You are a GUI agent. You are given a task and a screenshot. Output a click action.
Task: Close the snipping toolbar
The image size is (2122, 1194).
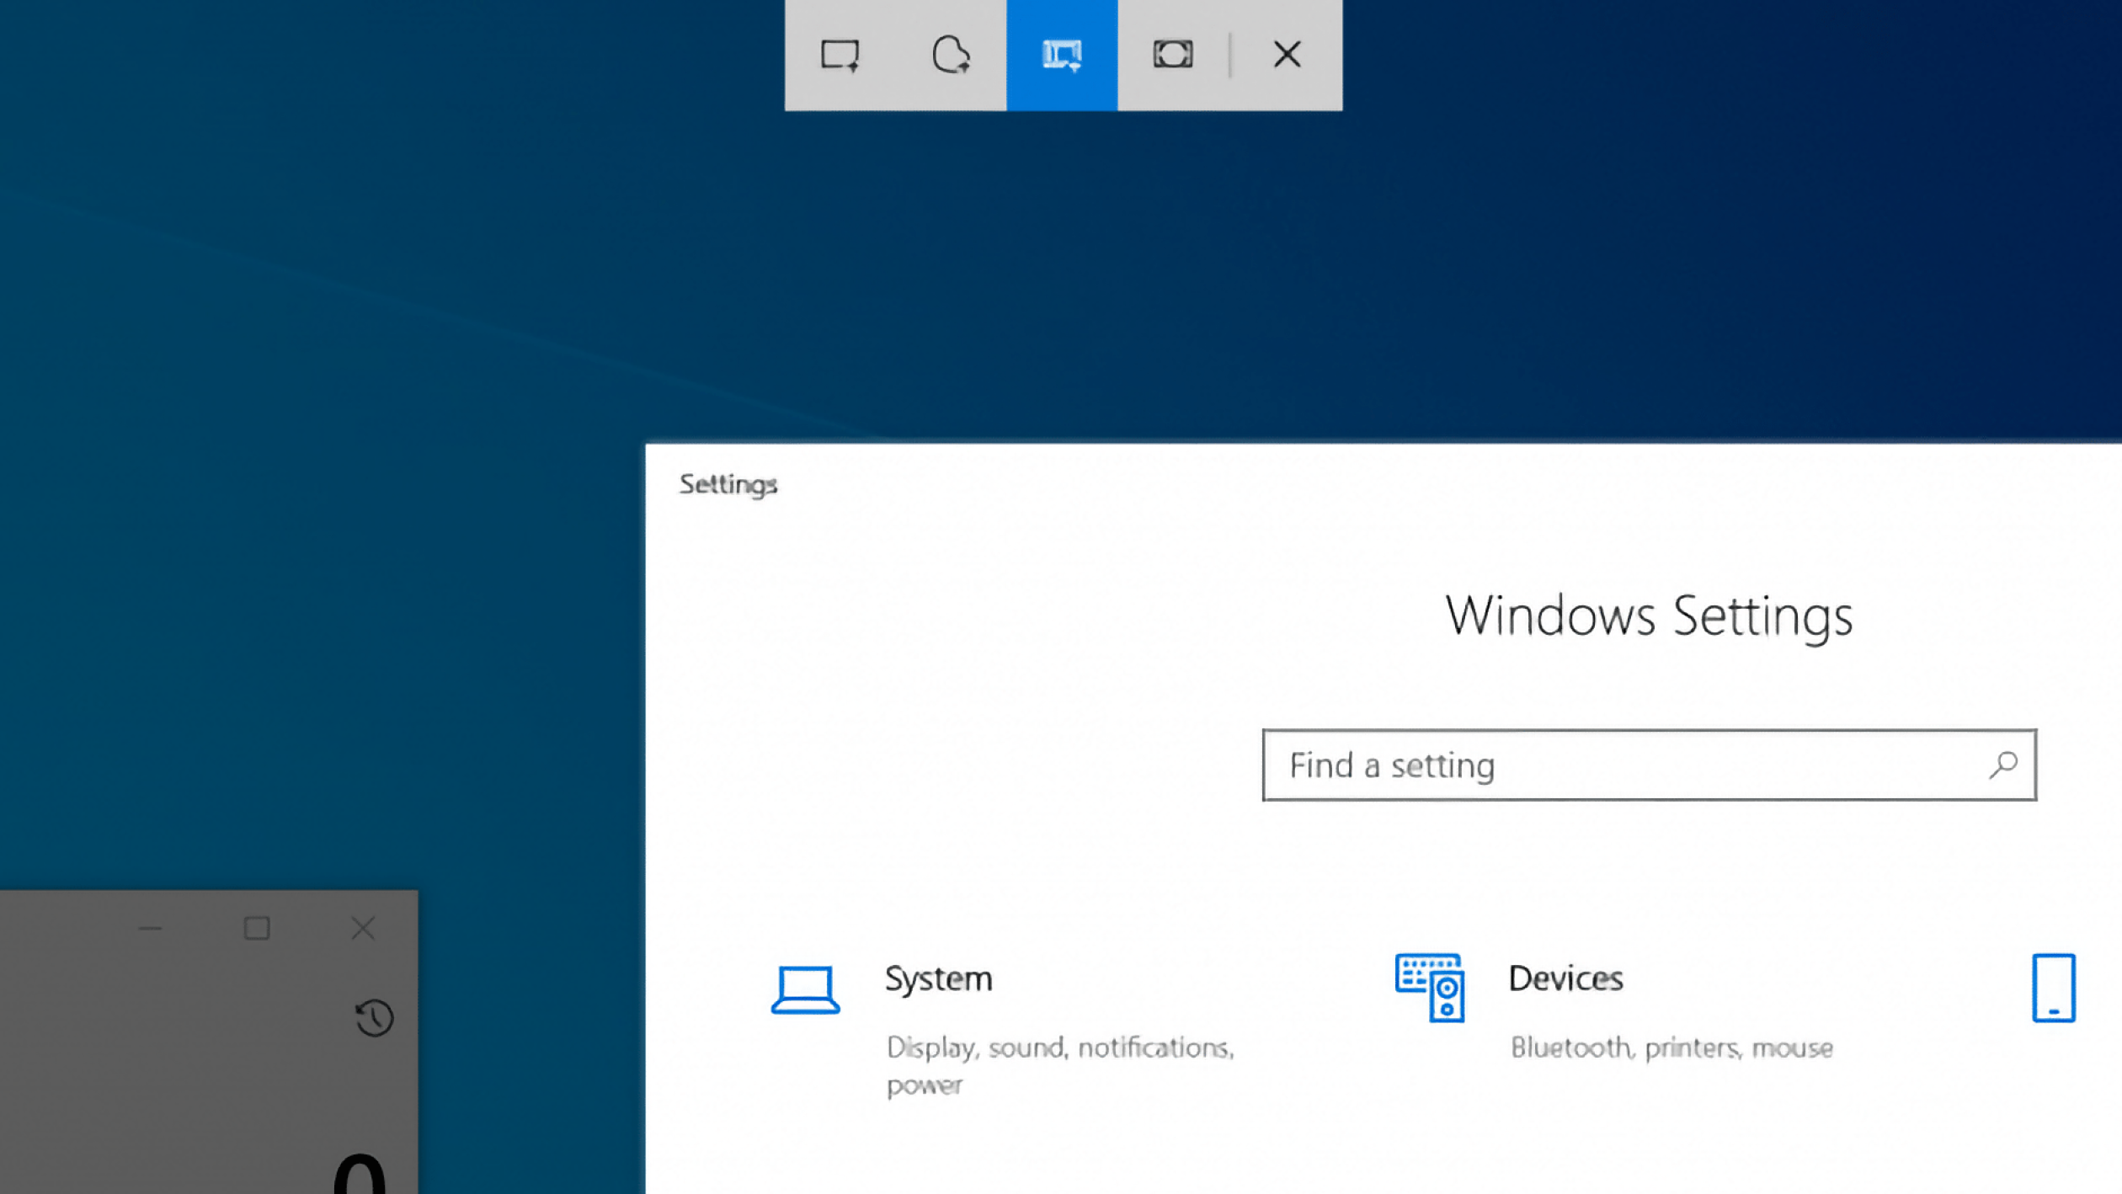coord(1287,56)
